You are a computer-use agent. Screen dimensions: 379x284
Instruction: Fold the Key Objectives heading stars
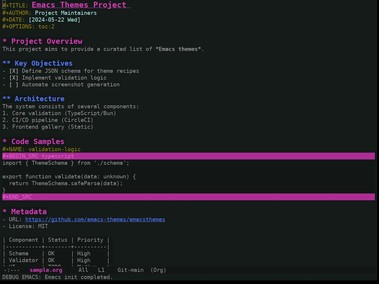pos(7,63)
